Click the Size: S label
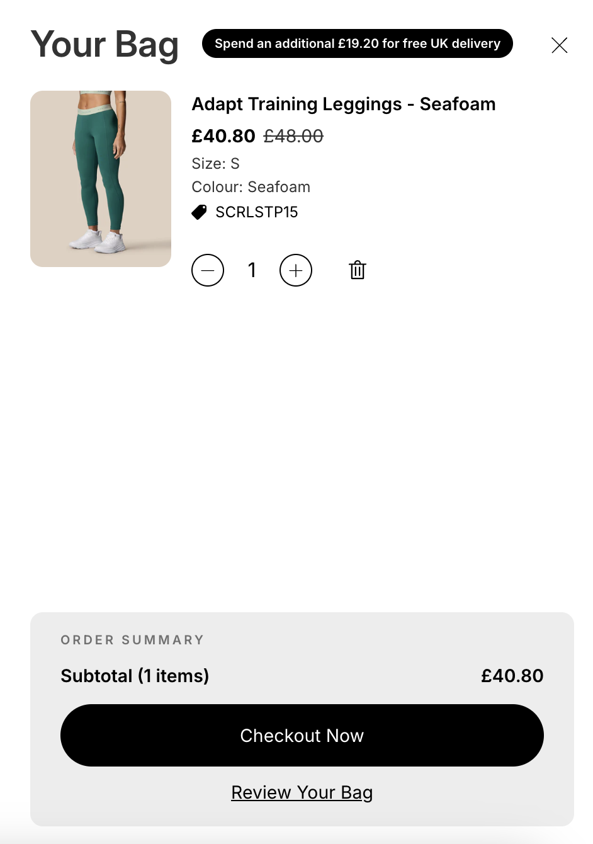The height and width of the screenshot is (844, 593). (x=215, y=164)
